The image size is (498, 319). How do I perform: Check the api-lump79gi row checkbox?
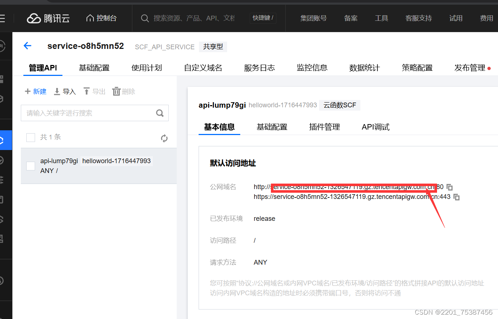(31, 166)
